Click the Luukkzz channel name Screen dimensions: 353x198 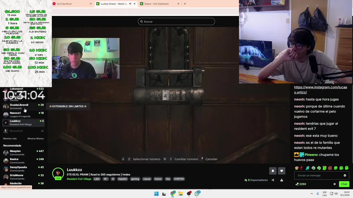(x=74, y=170)
